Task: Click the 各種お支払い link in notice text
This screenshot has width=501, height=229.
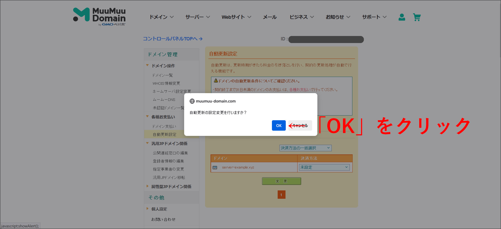Action: pos(299,89)
